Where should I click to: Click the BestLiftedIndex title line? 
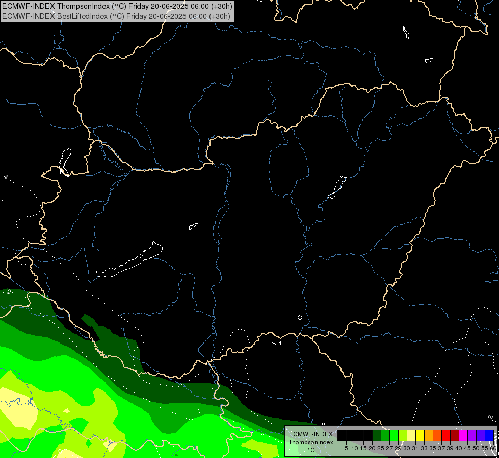[116, 16]
